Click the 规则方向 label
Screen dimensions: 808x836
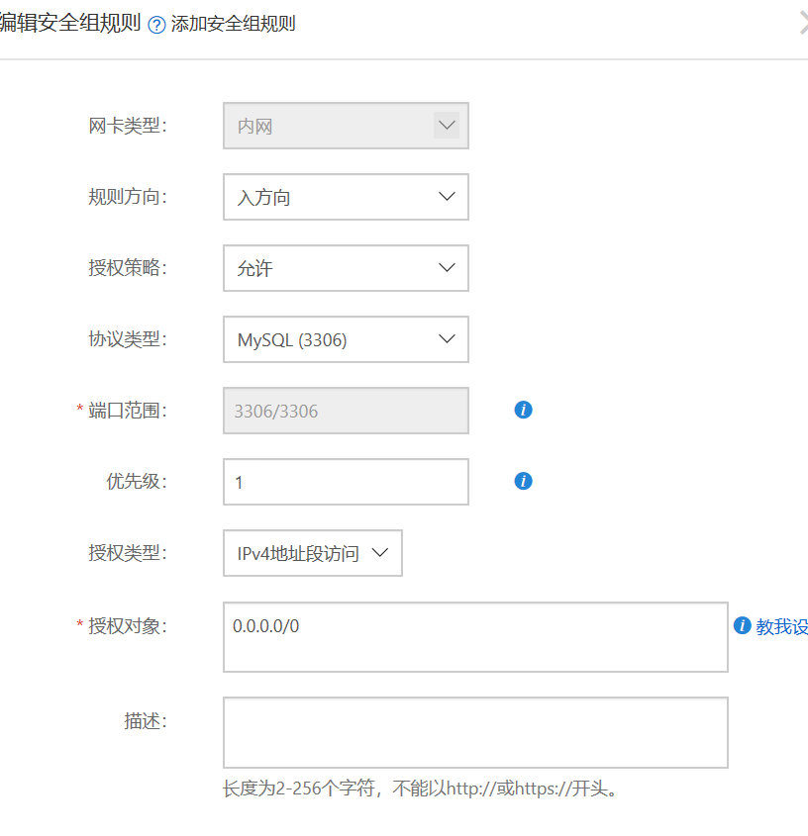coord(128,197)
